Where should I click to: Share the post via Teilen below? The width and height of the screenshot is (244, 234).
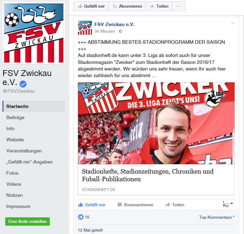click(175, 205)
